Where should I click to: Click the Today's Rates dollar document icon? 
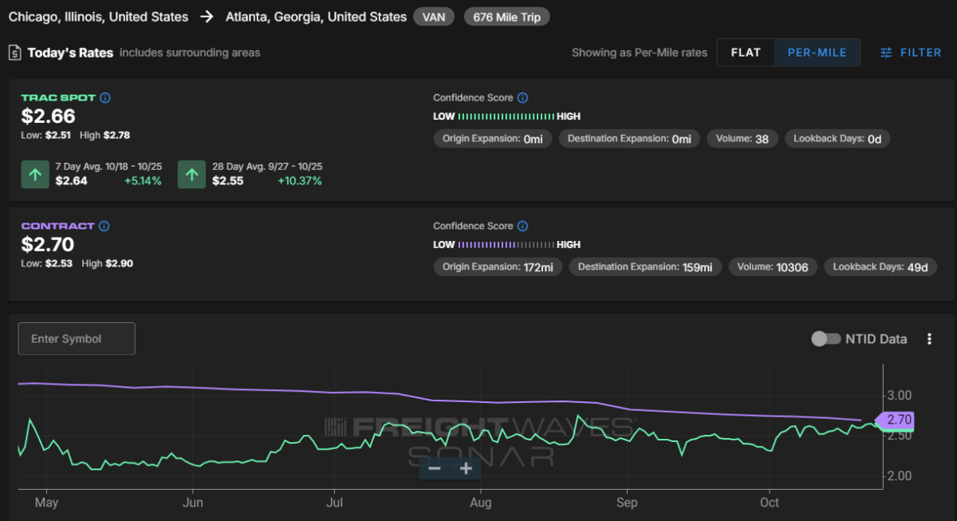pos(14,53)
